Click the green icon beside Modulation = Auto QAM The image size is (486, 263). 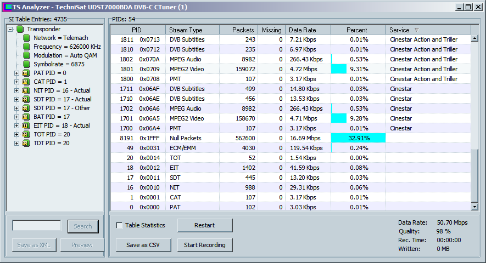click(27, 55)
